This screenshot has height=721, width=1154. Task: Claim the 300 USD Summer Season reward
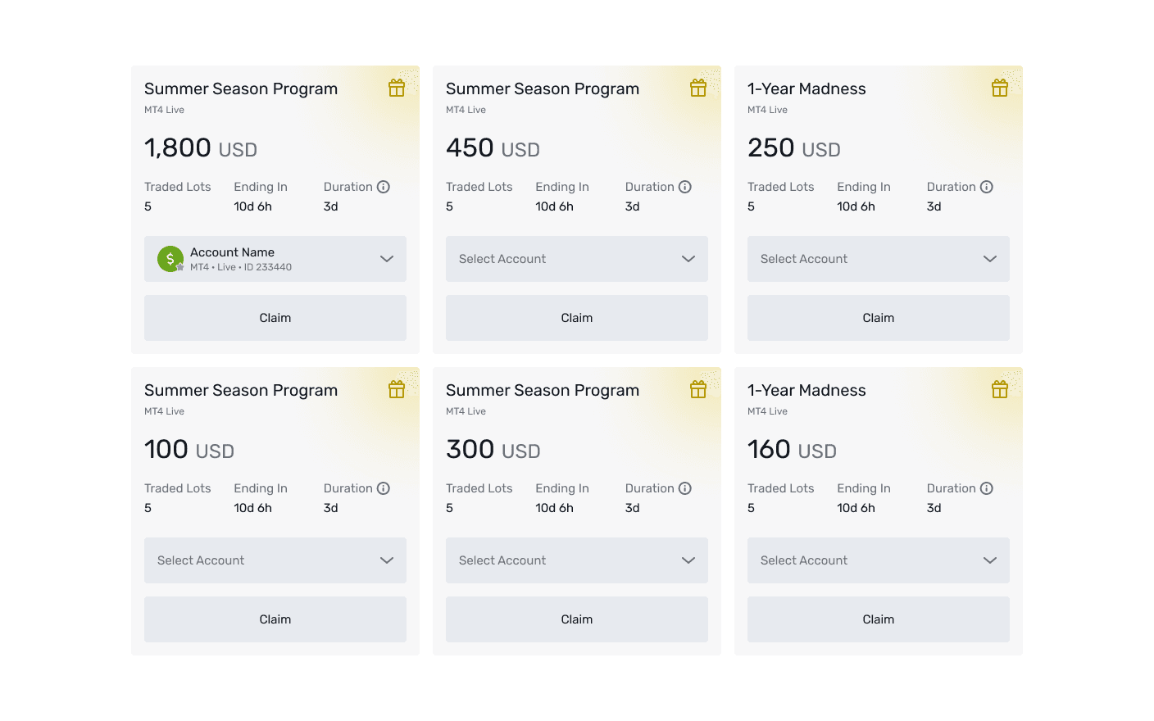tap(577, 619)
